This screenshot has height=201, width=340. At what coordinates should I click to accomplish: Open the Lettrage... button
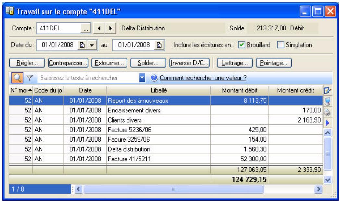click(235, 63)
